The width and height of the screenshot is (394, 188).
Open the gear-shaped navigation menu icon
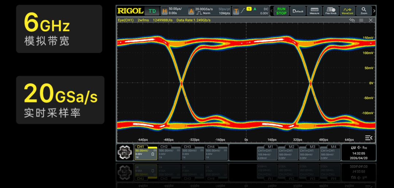click(x=125, y=152)
